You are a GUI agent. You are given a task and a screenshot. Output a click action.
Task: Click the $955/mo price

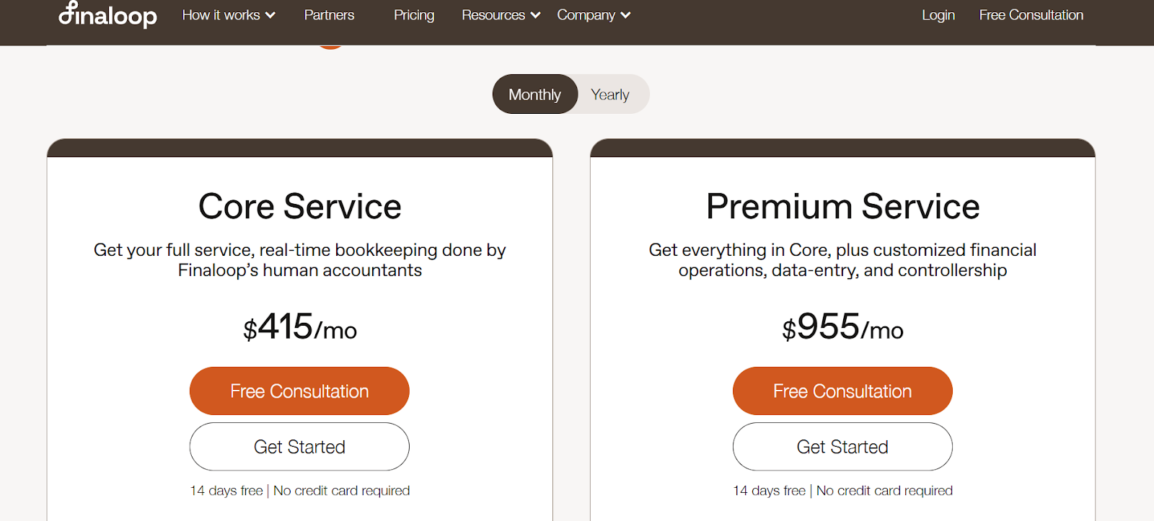(842, 328)
